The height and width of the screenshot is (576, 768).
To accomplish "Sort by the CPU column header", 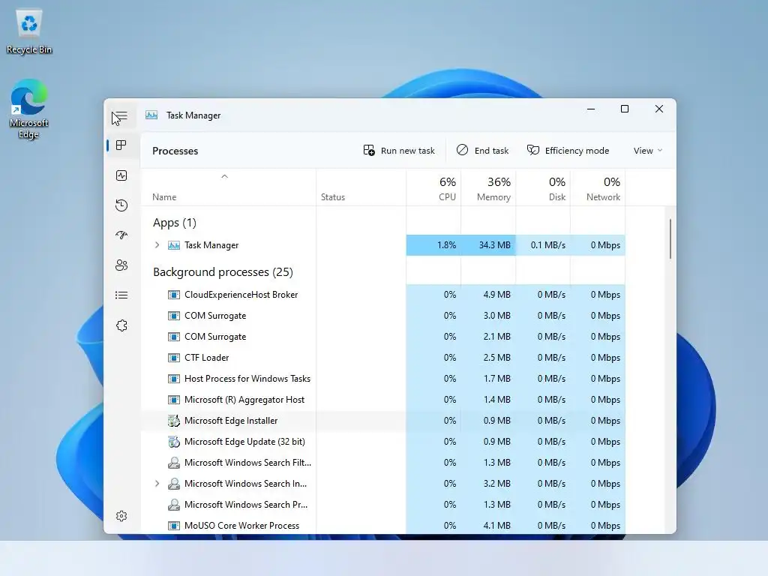I will coord(434,188).
